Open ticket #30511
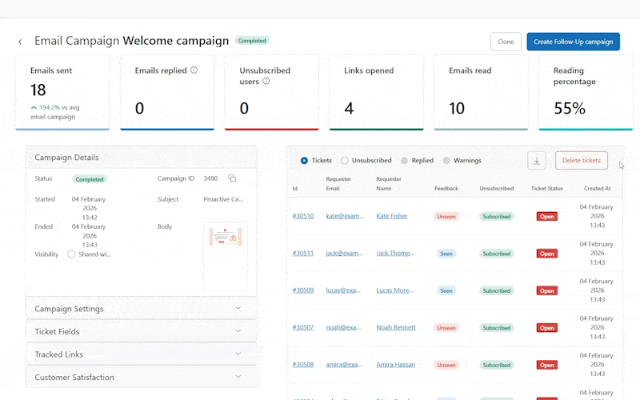This screenshot has width=640, height=400. (303, 253)
